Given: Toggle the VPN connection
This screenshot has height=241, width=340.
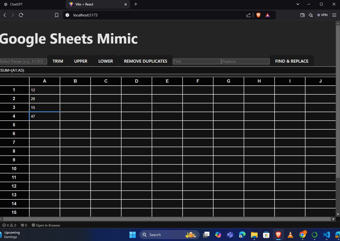Looking at the screenshot, I should tap(322, 15).
